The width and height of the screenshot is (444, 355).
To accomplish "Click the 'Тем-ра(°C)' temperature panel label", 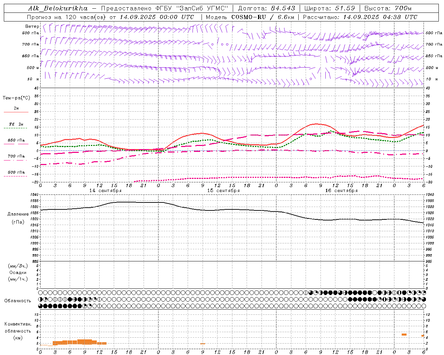I will click(16, 98).
